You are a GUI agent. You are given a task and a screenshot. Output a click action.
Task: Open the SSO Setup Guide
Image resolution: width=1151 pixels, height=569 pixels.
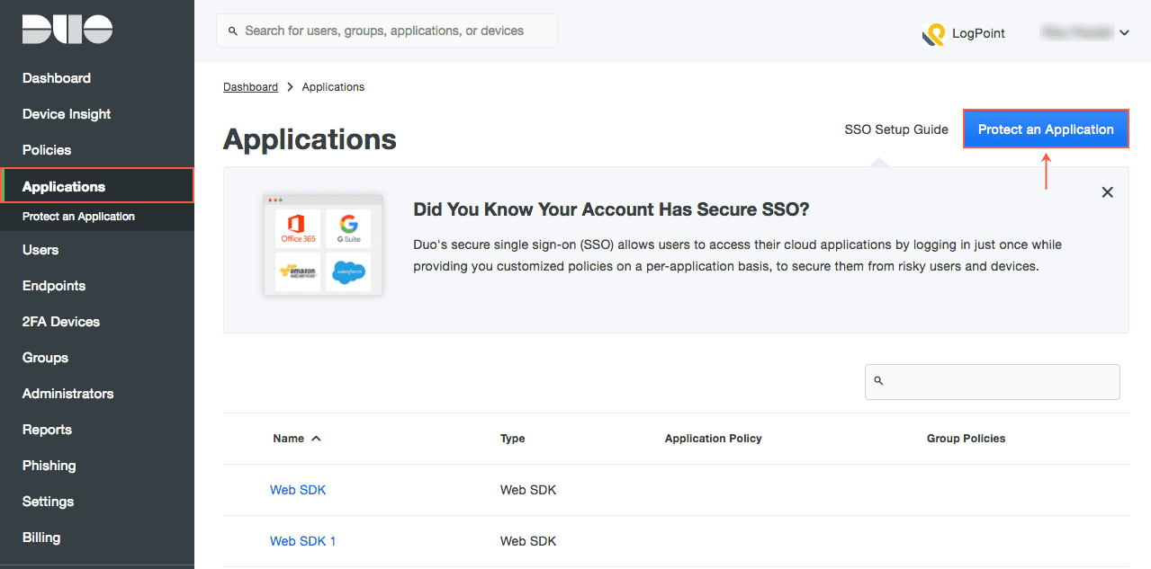click(895, 129)
